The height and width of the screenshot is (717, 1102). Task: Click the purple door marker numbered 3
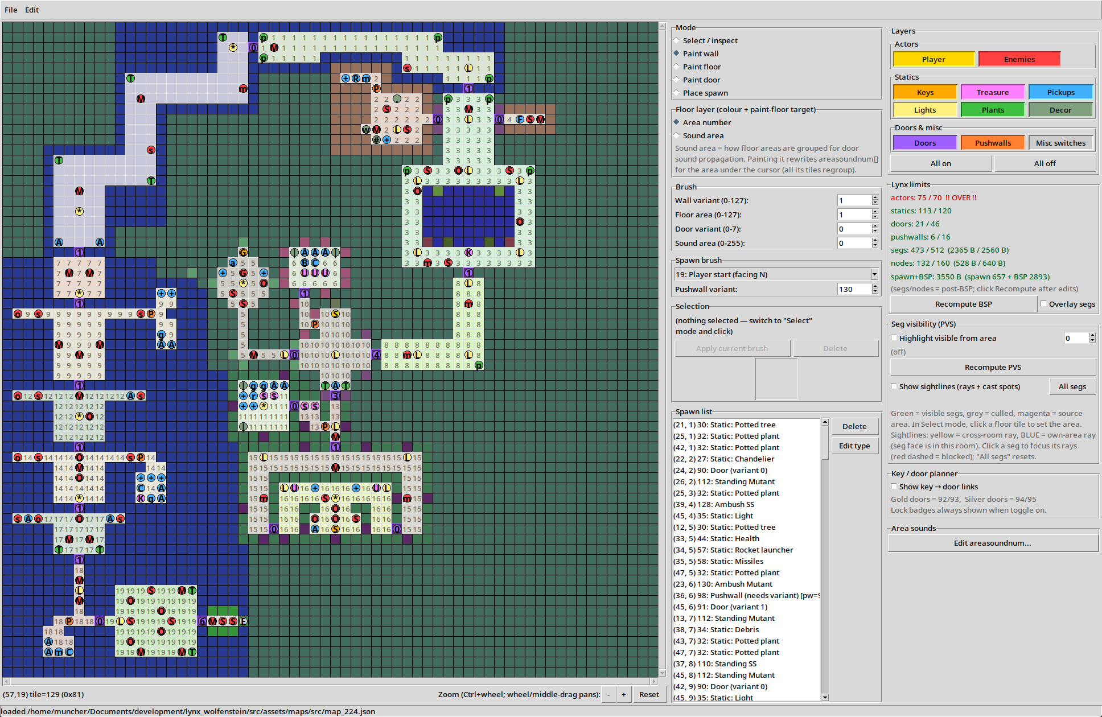click(335, 395)
